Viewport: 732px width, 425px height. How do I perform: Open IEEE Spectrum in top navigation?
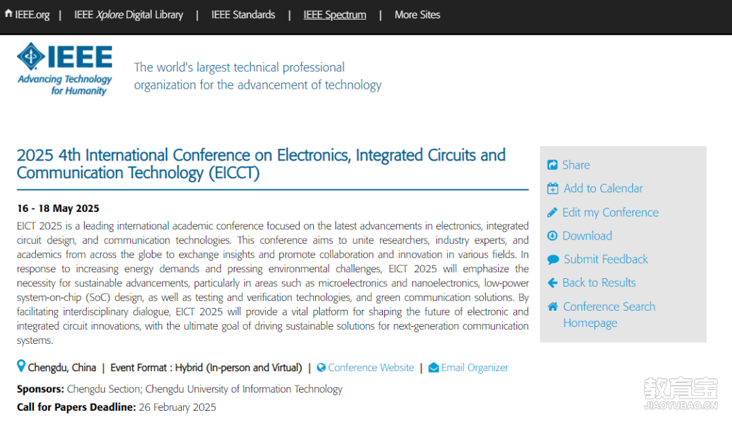[335, 15]
